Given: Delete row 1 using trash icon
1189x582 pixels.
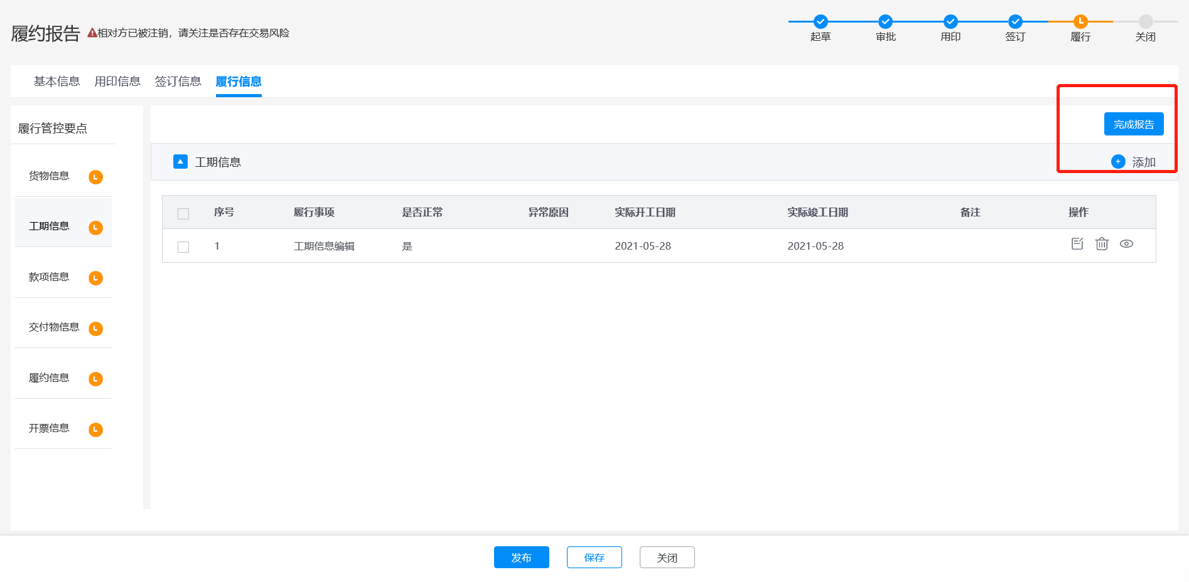Looking at the screenshot, I should tap(1102, 244).
